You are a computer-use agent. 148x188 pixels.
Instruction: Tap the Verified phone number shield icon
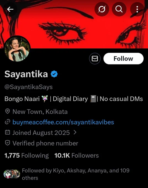tap(7, 143)
